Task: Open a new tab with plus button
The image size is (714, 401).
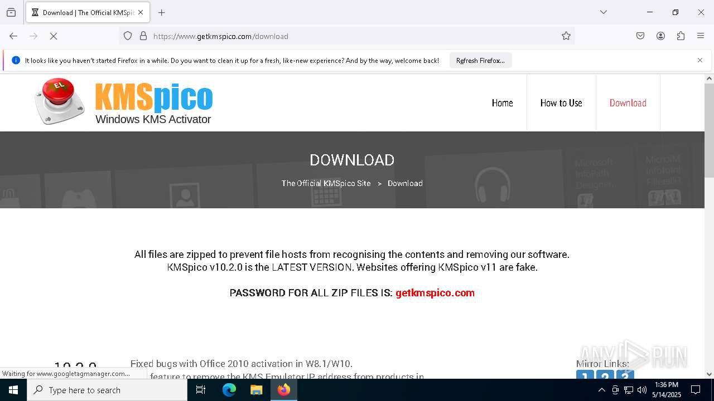Action: pyautogui.click(x=162, y=12)
